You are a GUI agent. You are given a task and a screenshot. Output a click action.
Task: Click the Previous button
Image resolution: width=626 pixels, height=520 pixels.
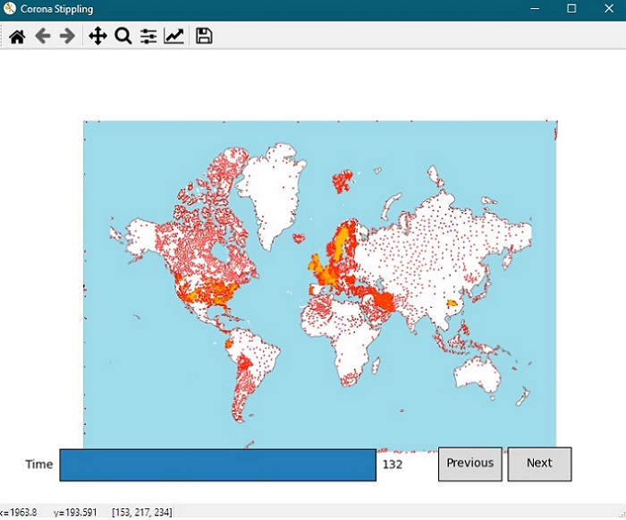tap(470, 464)
